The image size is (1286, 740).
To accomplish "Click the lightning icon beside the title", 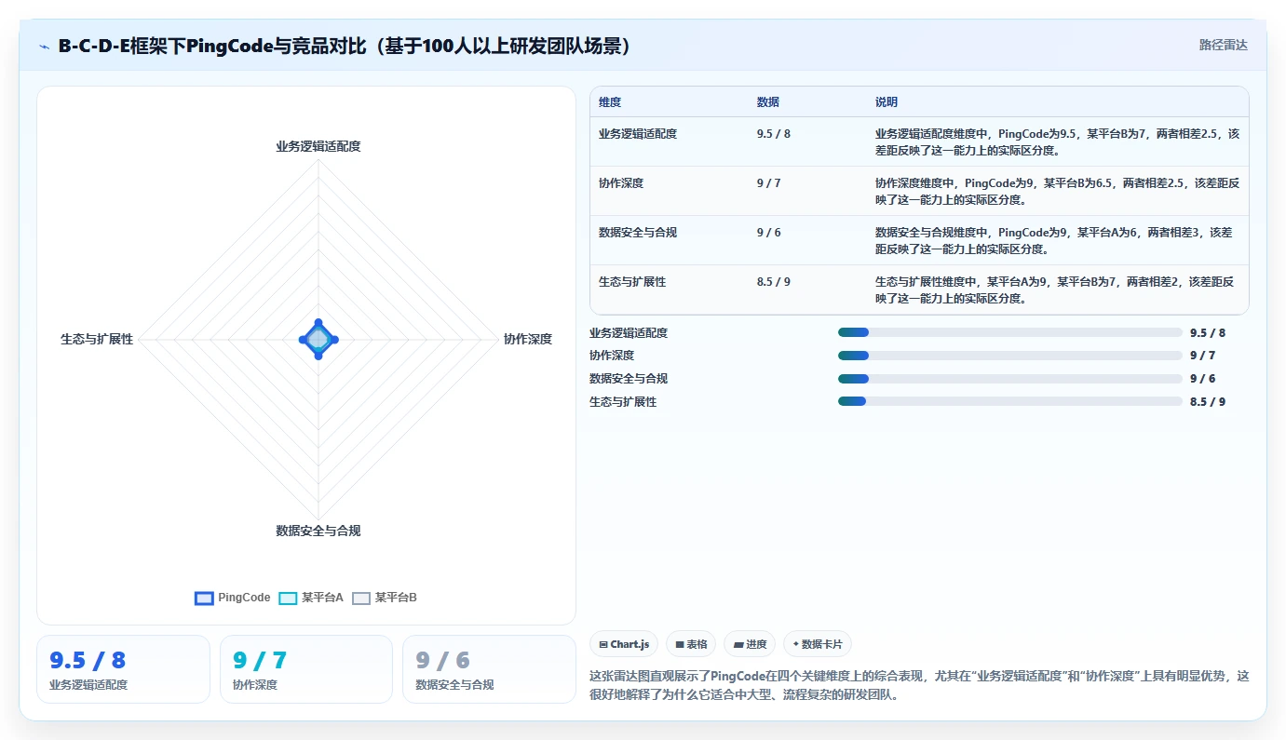I will coord(44,46).
